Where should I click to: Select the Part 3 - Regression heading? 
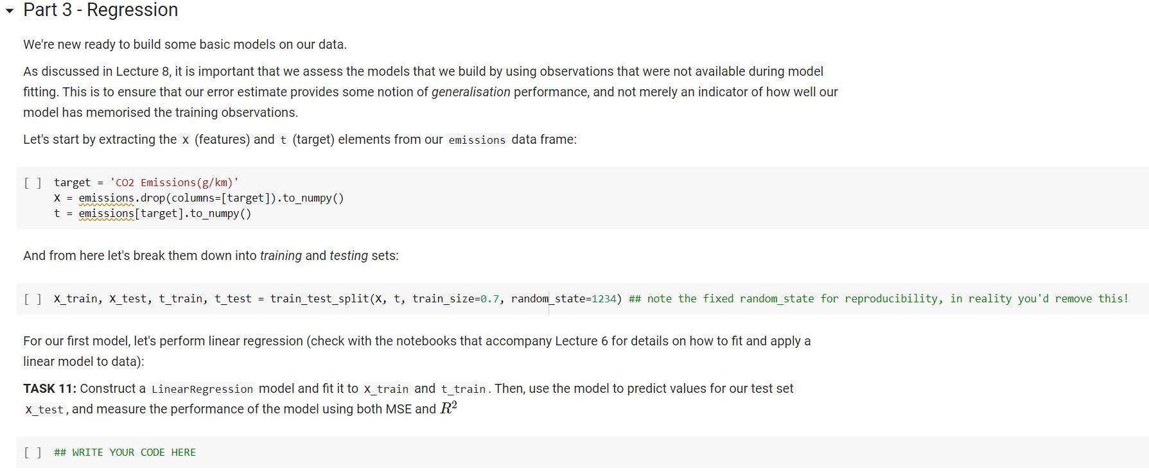(100, 10)
